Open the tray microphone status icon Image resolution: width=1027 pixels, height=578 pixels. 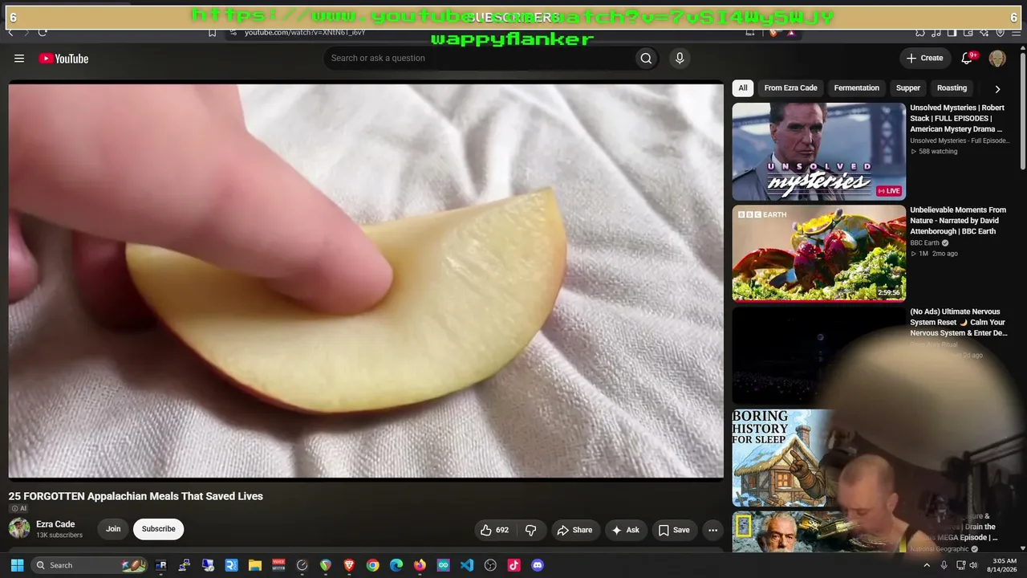point(944,565)
